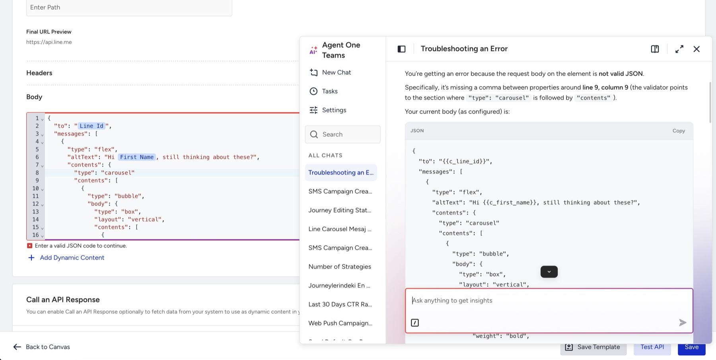
Task: Click the ALL CHATS heading
Action: pos(325,156)
